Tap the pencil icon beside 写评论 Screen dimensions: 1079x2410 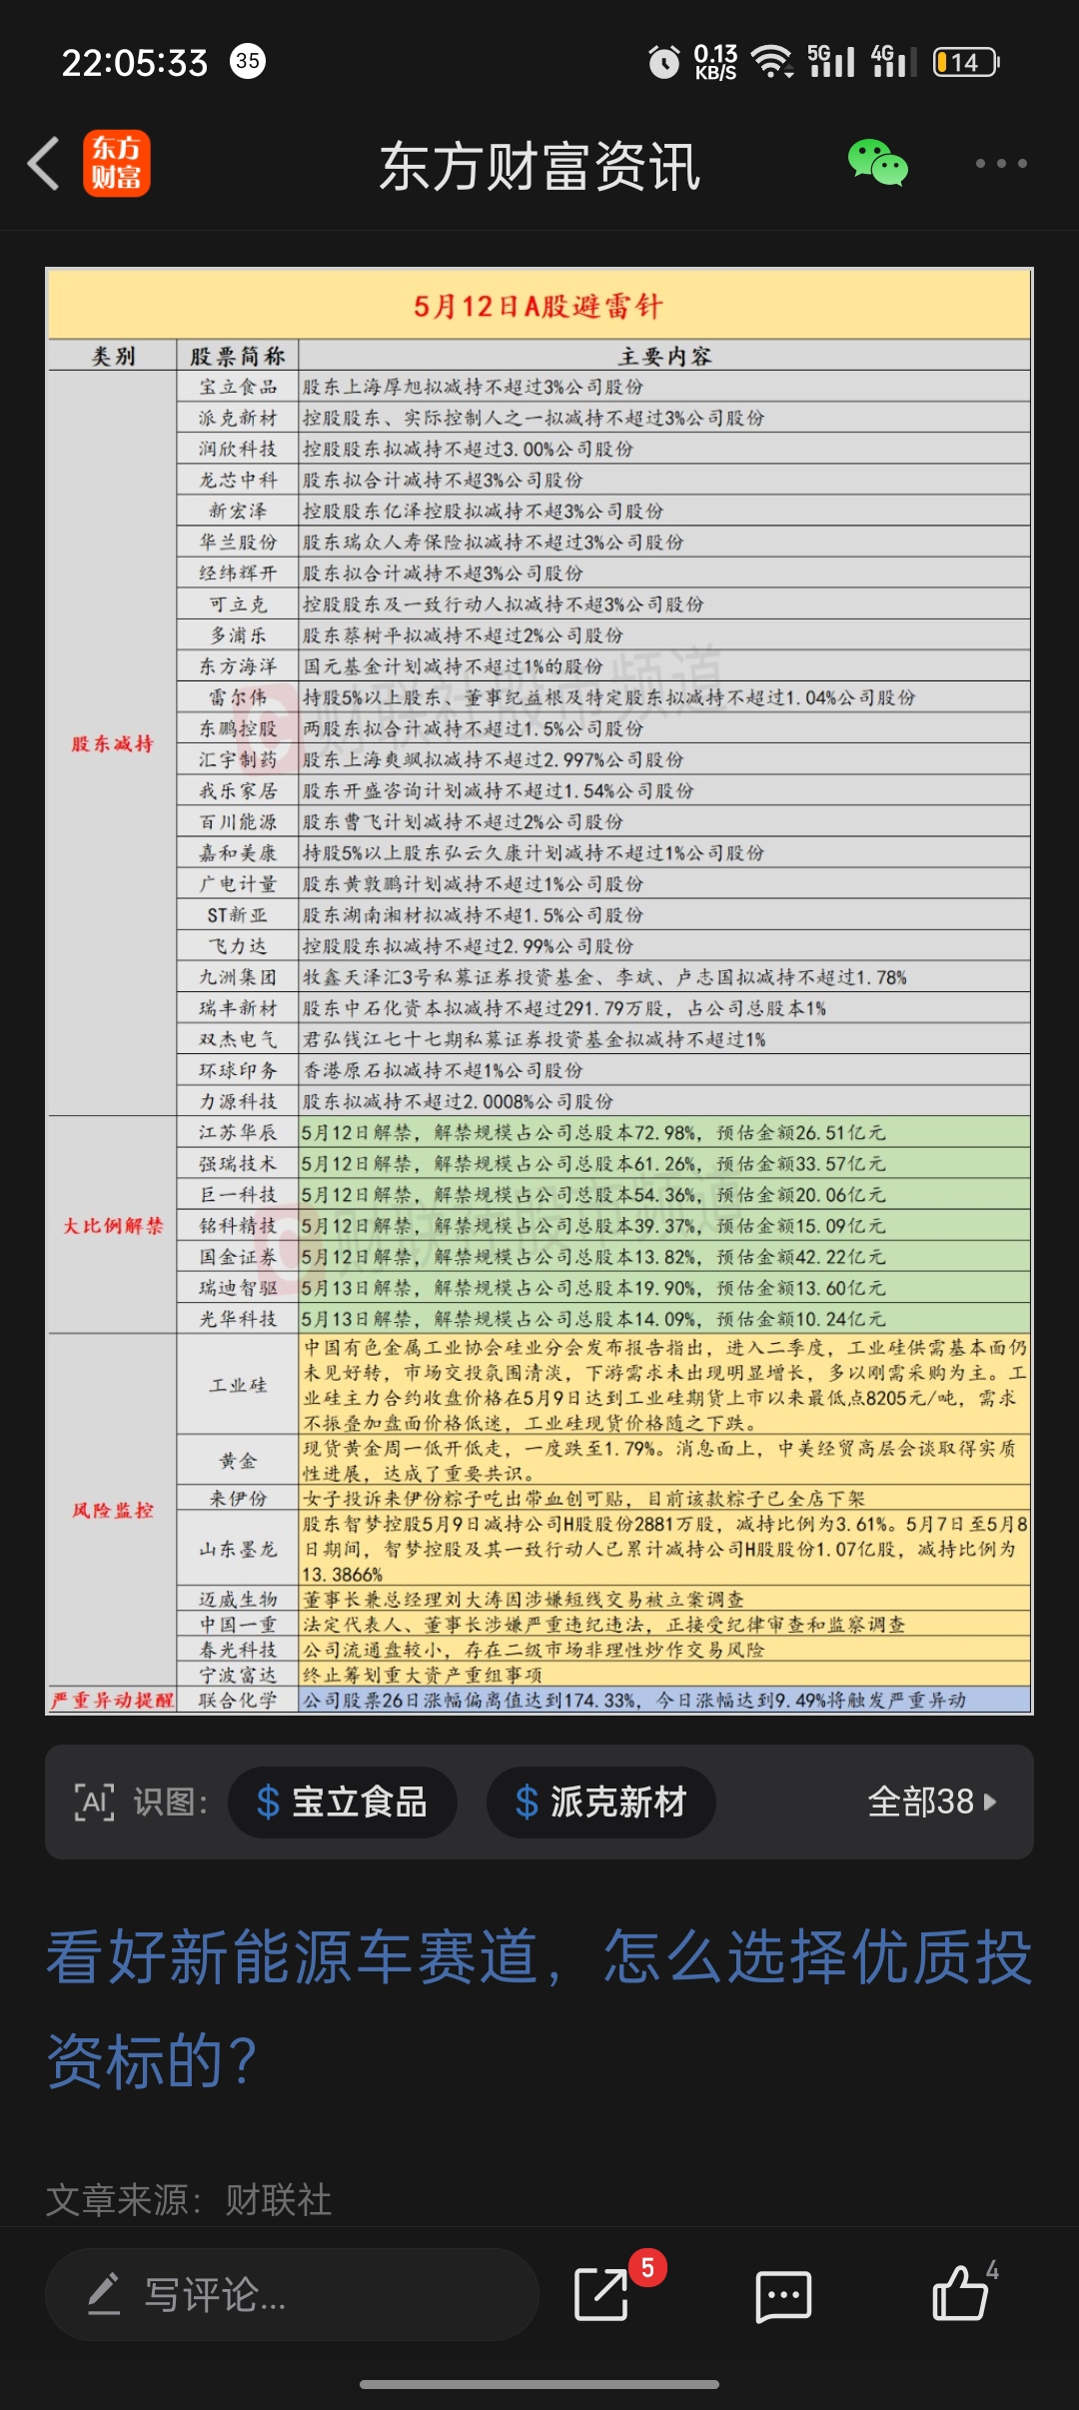coord(104,2294)
